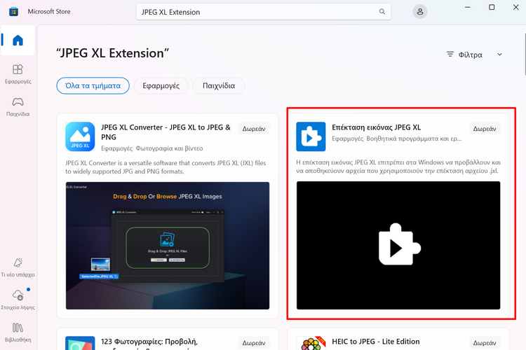This screenshot has width=526, height=350.
Task: Click the HEIC to JPEG app icon
Action: point(311,343)
